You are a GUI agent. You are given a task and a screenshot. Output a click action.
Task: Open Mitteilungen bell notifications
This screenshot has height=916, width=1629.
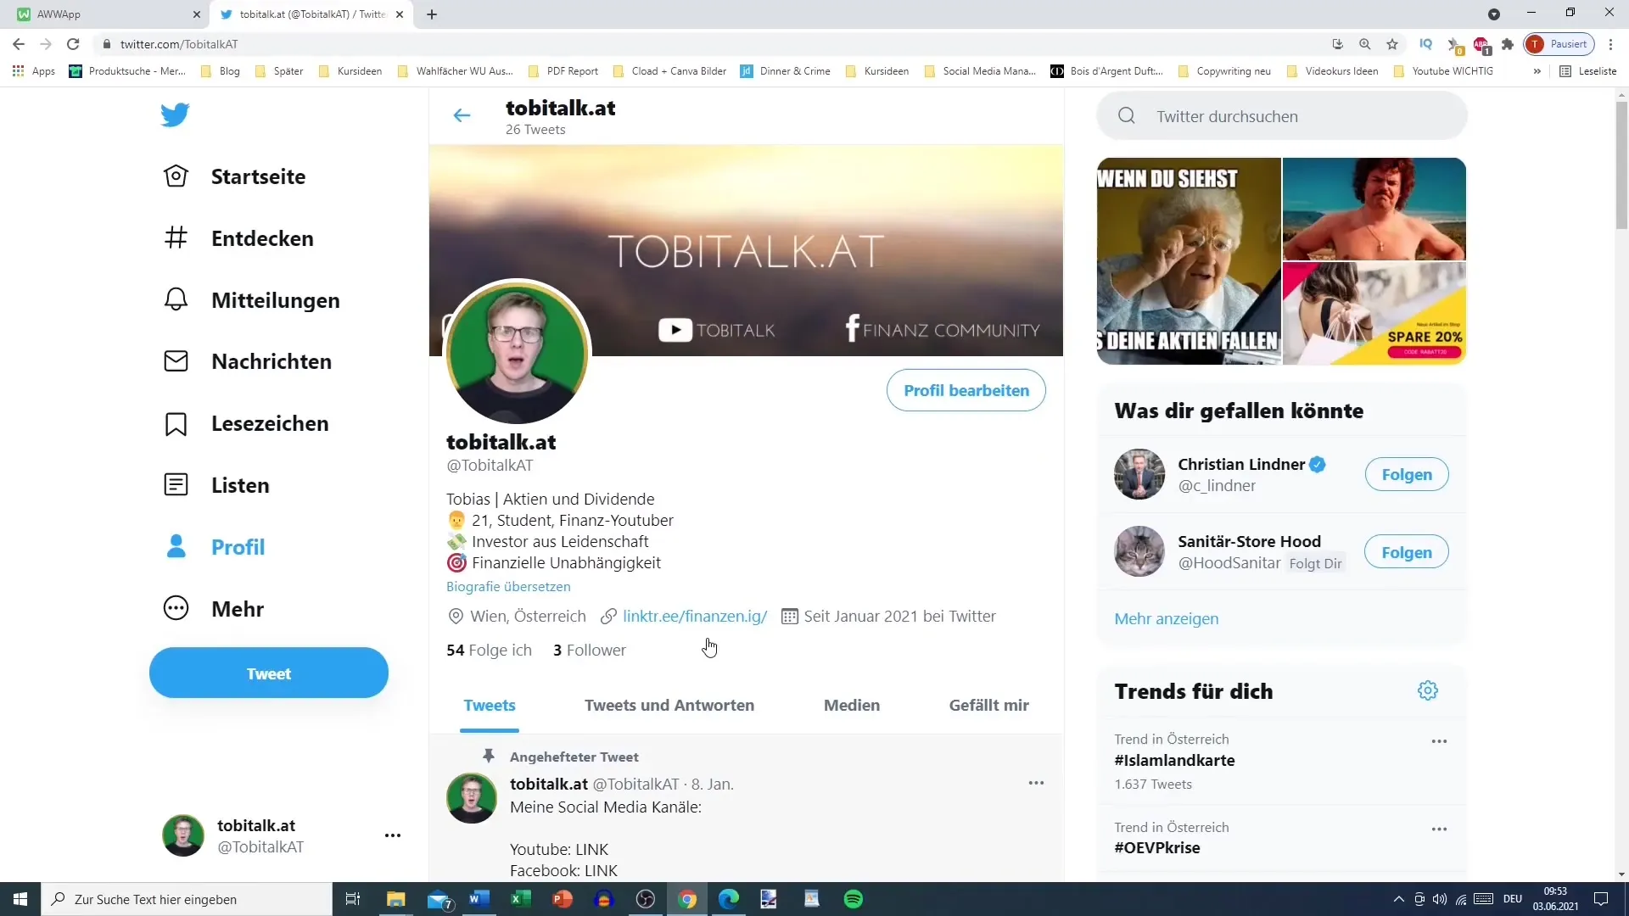(x=176, y=299)
